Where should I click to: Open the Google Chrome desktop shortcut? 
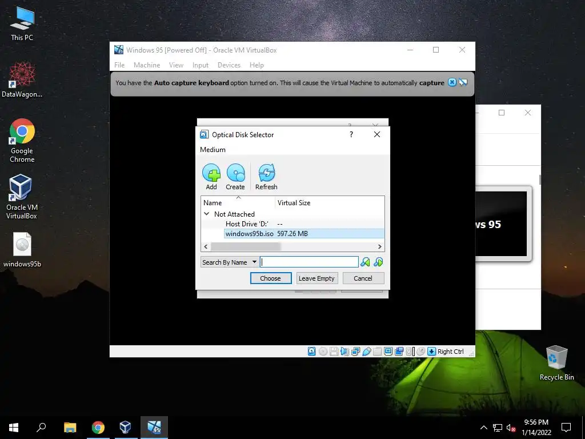(x=22, y=141)
